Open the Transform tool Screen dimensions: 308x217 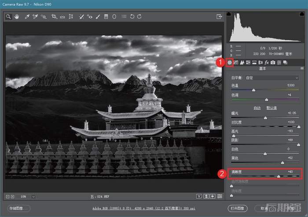(71, 17)
